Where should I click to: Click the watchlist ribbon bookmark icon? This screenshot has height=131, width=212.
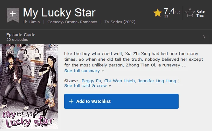pos(13,15)
